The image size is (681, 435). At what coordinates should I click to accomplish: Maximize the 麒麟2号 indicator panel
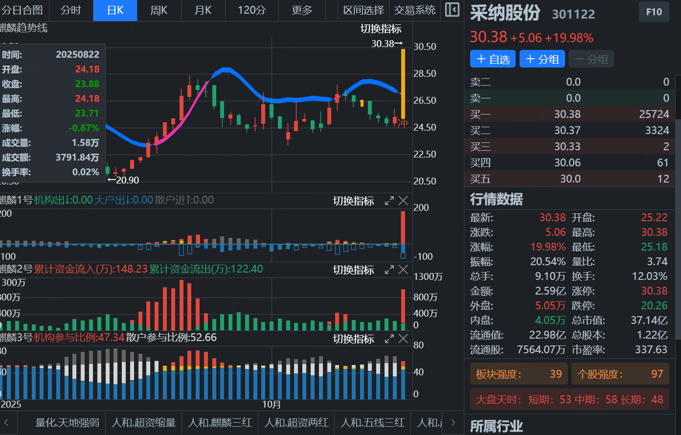pos(389,270)
